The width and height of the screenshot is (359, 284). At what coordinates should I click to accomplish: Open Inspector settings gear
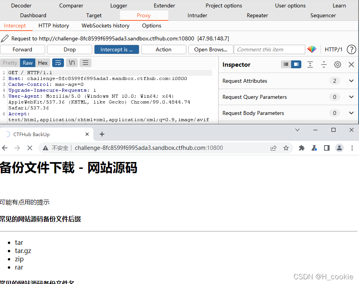tap(337, 65)
